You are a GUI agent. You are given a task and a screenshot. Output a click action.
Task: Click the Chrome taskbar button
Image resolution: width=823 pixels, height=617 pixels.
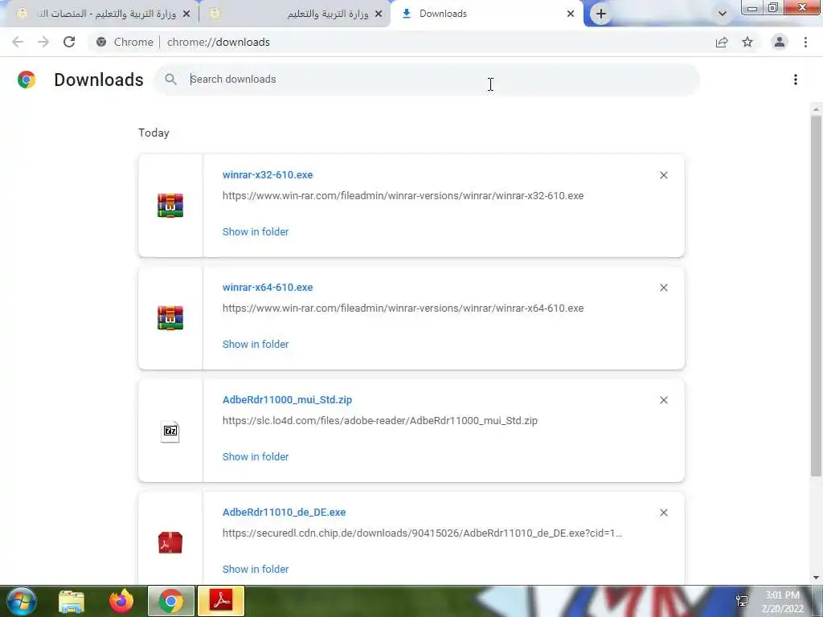point(171,601)
